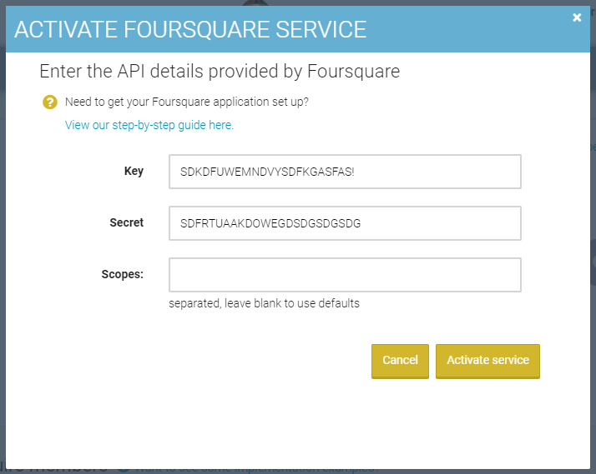Viewport: 596px width, 474px height.
Task: Click into the empty Scopes field
Action: 345,275
